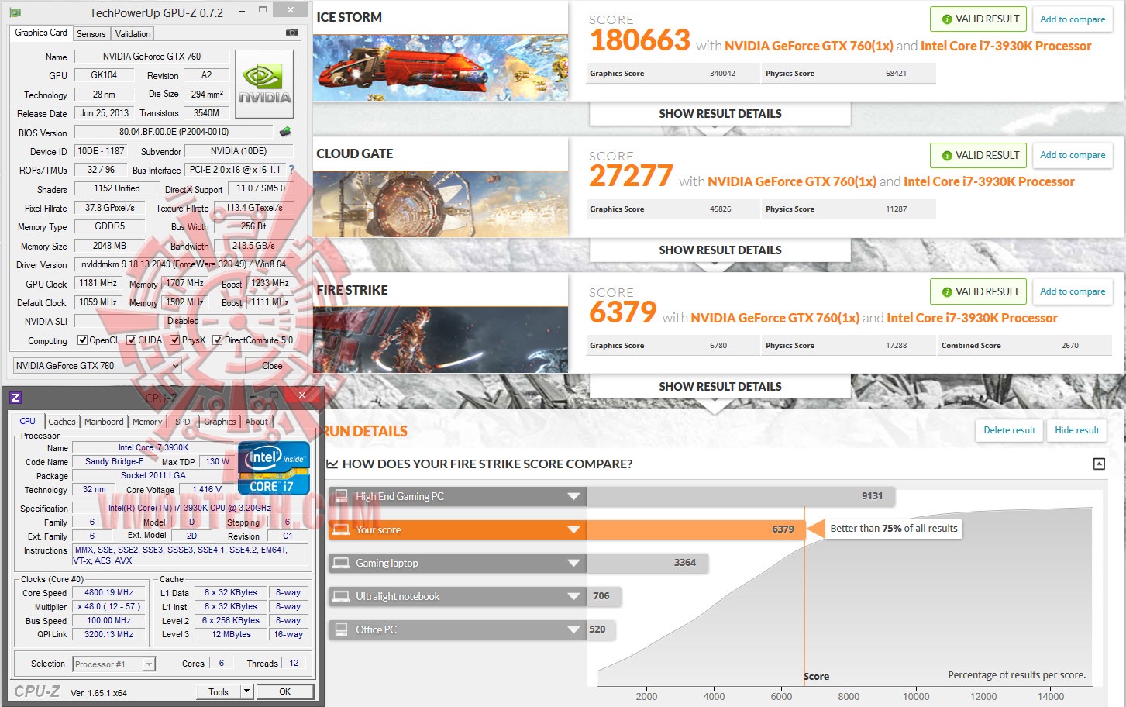1126x707 pixels.
Task: Click the Intel Core i7 logo in CPU-Z
Action: (274, 468)
